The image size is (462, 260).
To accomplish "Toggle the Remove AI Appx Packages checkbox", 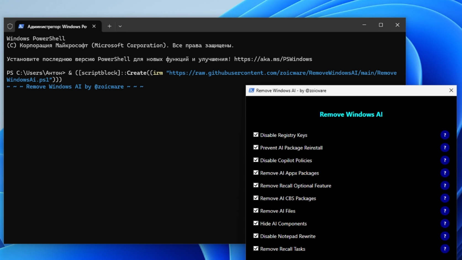I will (256, 173).
